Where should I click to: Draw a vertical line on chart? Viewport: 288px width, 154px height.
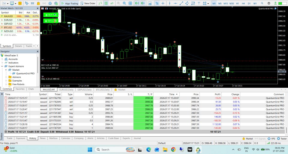pos(169,3)
